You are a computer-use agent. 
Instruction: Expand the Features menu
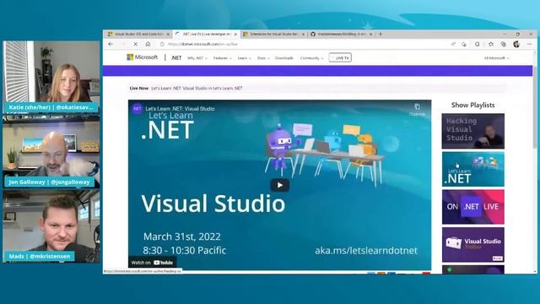click(x=223, y=58)
